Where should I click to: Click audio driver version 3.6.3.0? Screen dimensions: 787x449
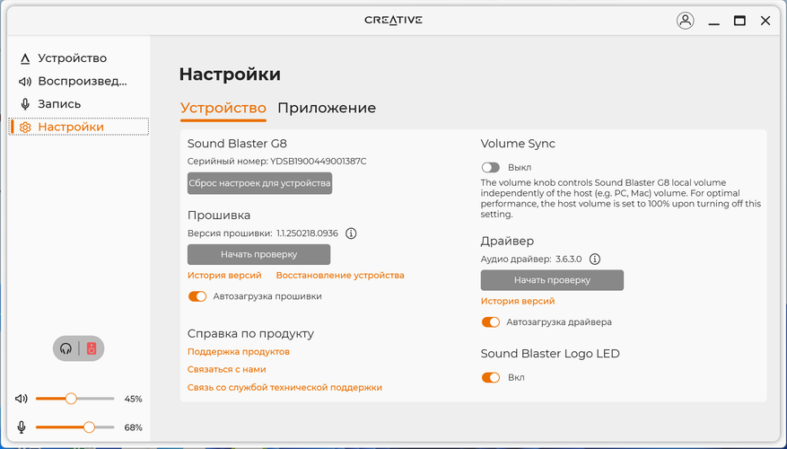coord(569,260)
